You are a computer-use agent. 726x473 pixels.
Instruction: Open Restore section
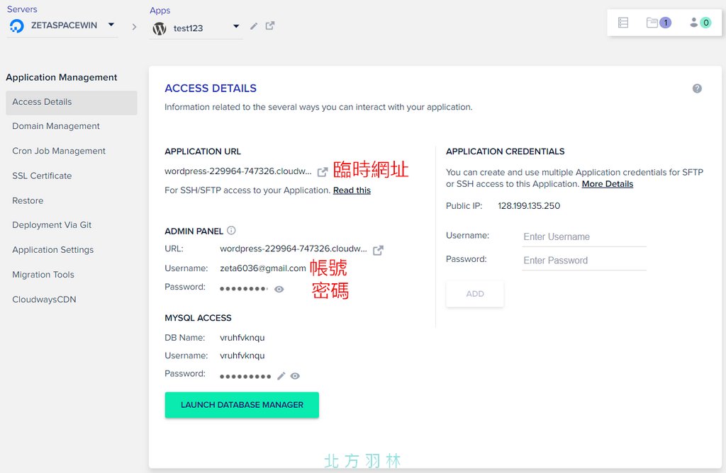28,200
